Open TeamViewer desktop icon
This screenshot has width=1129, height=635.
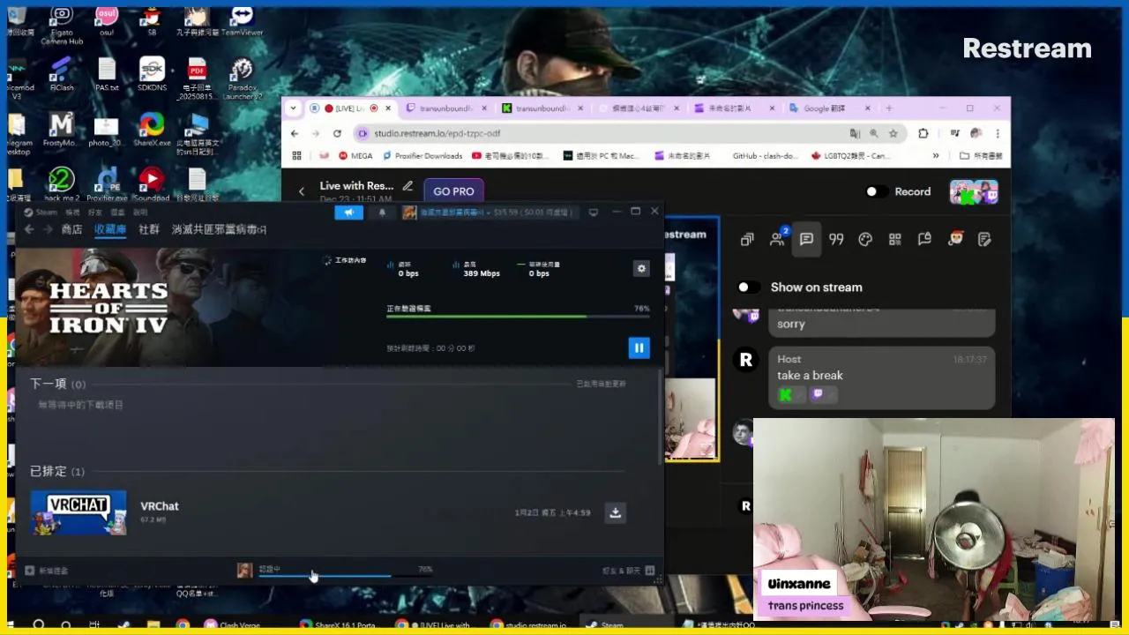point(242,21)
